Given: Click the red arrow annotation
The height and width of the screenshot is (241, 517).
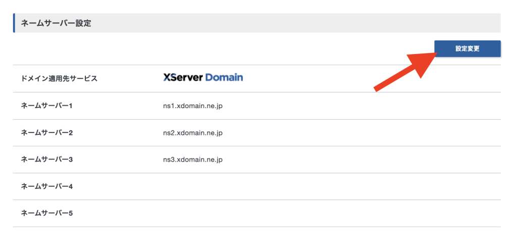Looking at the screenshot, I should [404, 72].
